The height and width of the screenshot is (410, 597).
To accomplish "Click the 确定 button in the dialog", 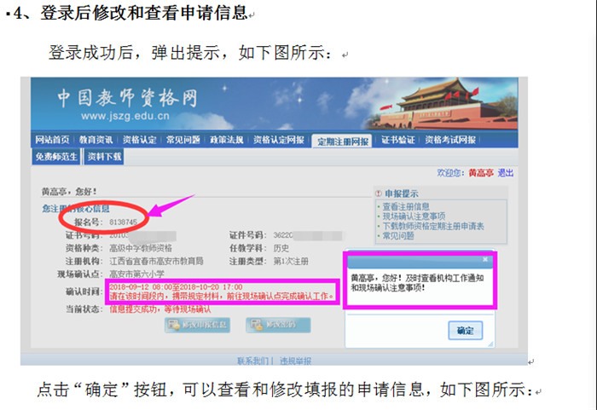I will click(466, 330).
